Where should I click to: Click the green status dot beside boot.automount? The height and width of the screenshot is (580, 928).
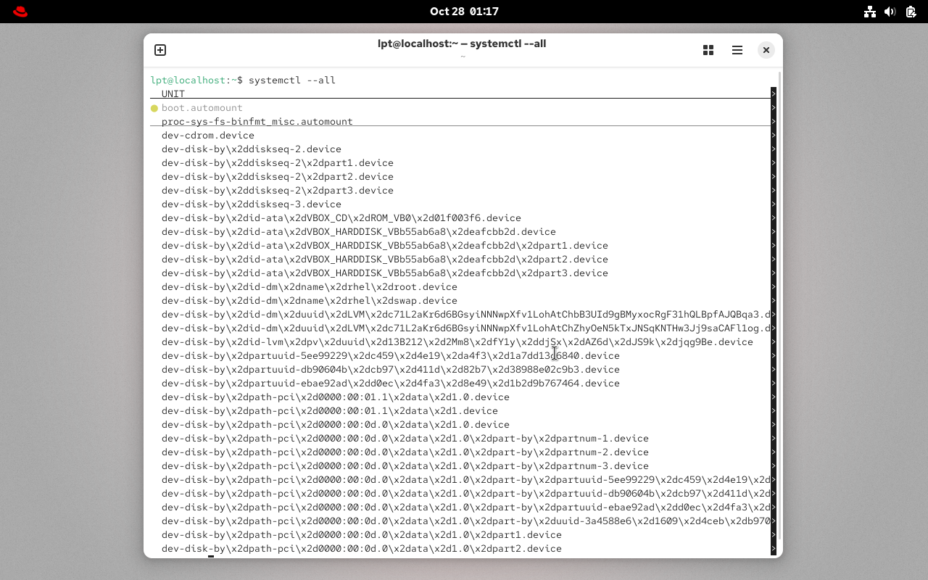[154, 107]
